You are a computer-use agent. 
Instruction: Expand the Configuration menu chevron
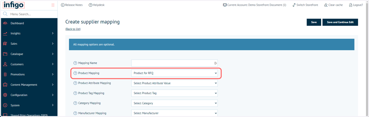(53, 95)
